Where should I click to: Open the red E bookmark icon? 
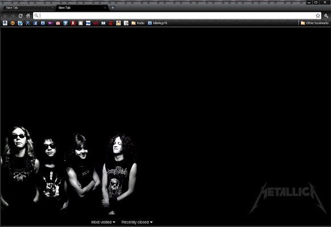(x=111, y=23)
